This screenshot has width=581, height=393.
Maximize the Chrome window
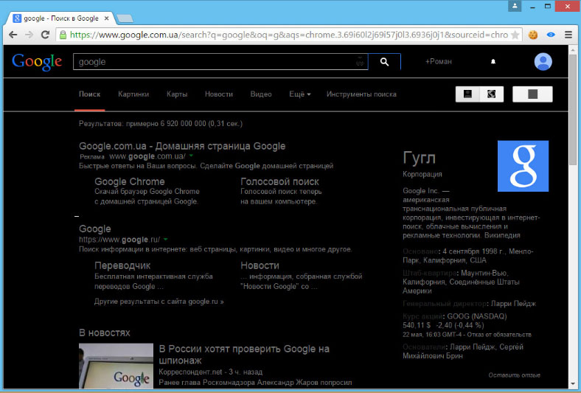[548, 6]
